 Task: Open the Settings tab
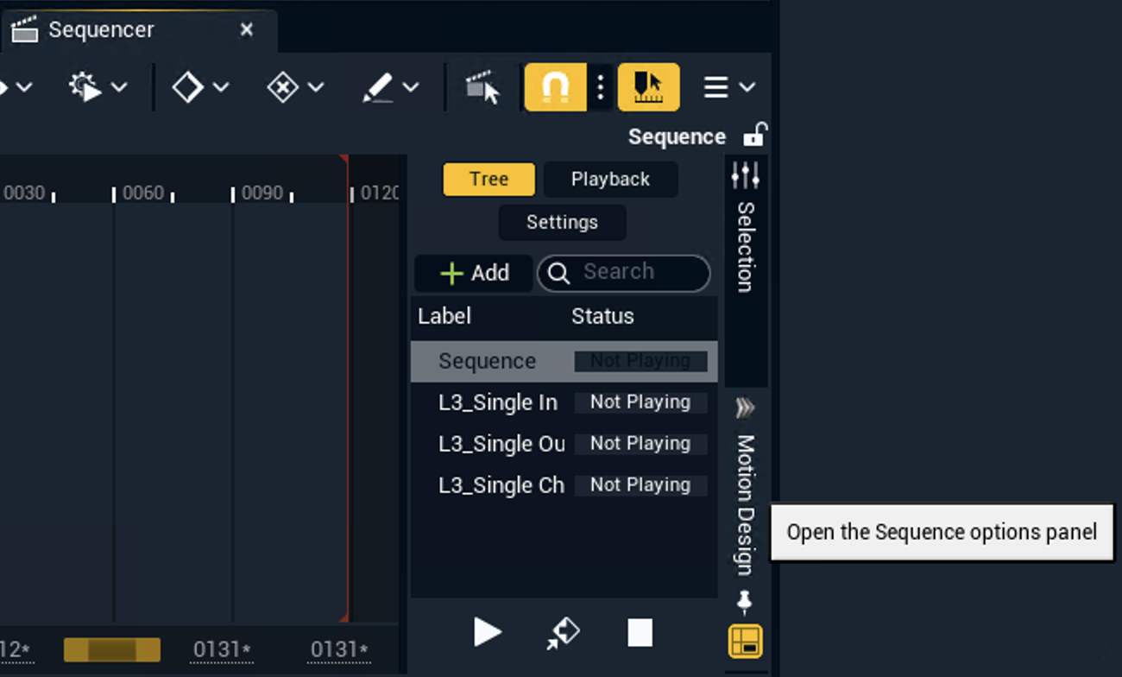coord(562,223)
